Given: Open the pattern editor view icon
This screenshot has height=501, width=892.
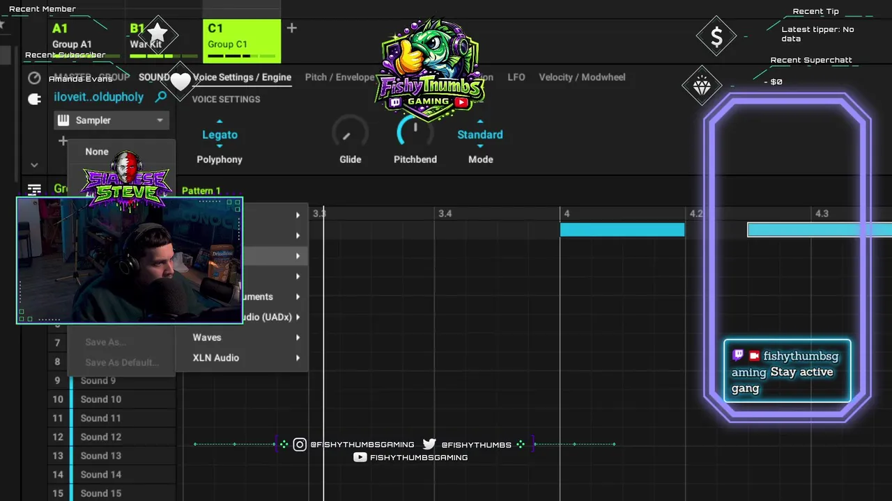Looking at the screenshot, I should coord(34,189).
